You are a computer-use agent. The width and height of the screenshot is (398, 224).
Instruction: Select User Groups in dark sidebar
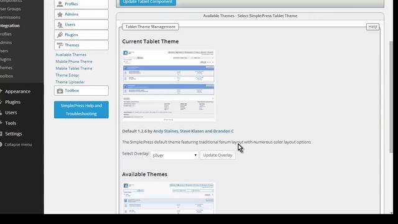(11, 9)
